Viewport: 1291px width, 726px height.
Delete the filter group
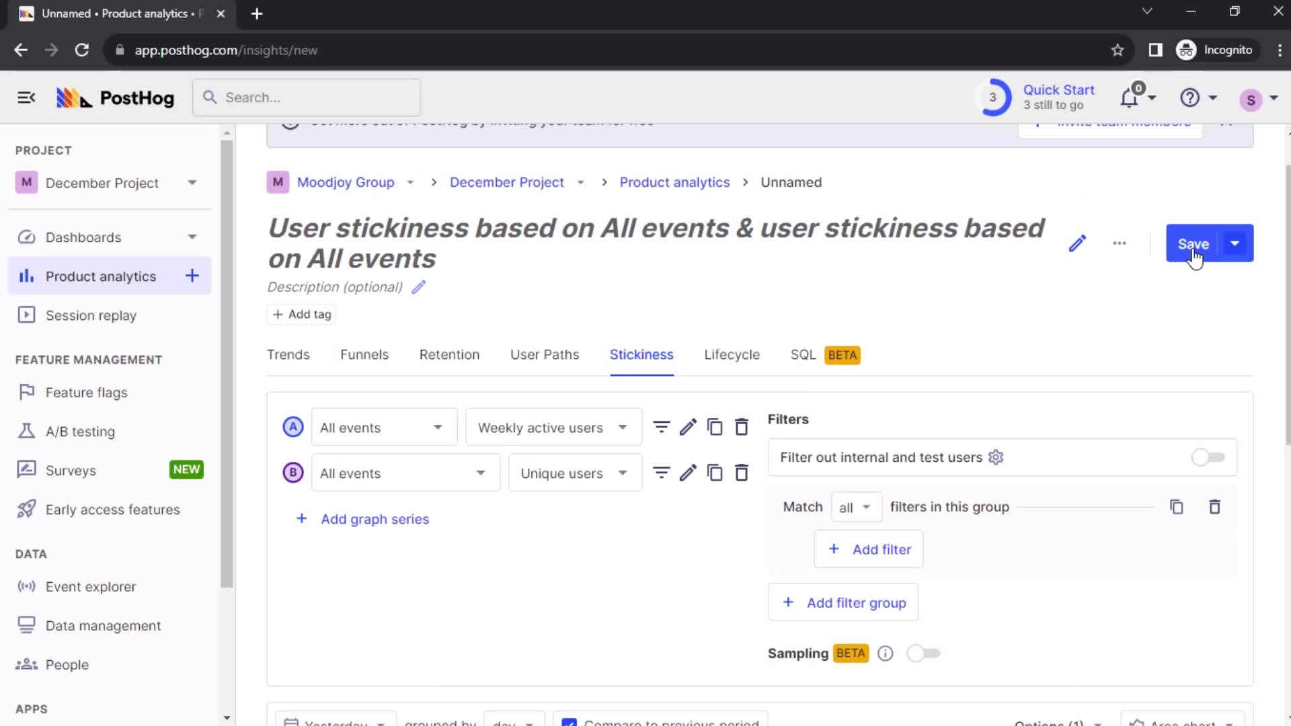(1214, 507)
